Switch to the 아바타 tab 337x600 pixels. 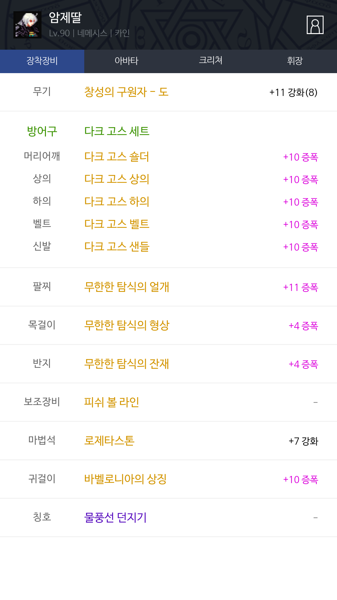click(x=126, y=61)
